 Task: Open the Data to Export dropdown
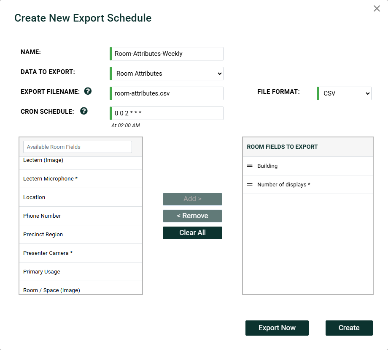[167, 74]
